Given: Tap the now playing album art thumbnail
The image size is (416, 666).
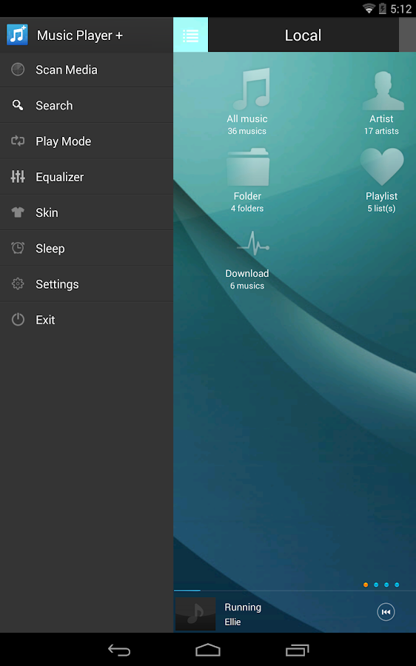Looking at the screenshot, I should (195, 613).
